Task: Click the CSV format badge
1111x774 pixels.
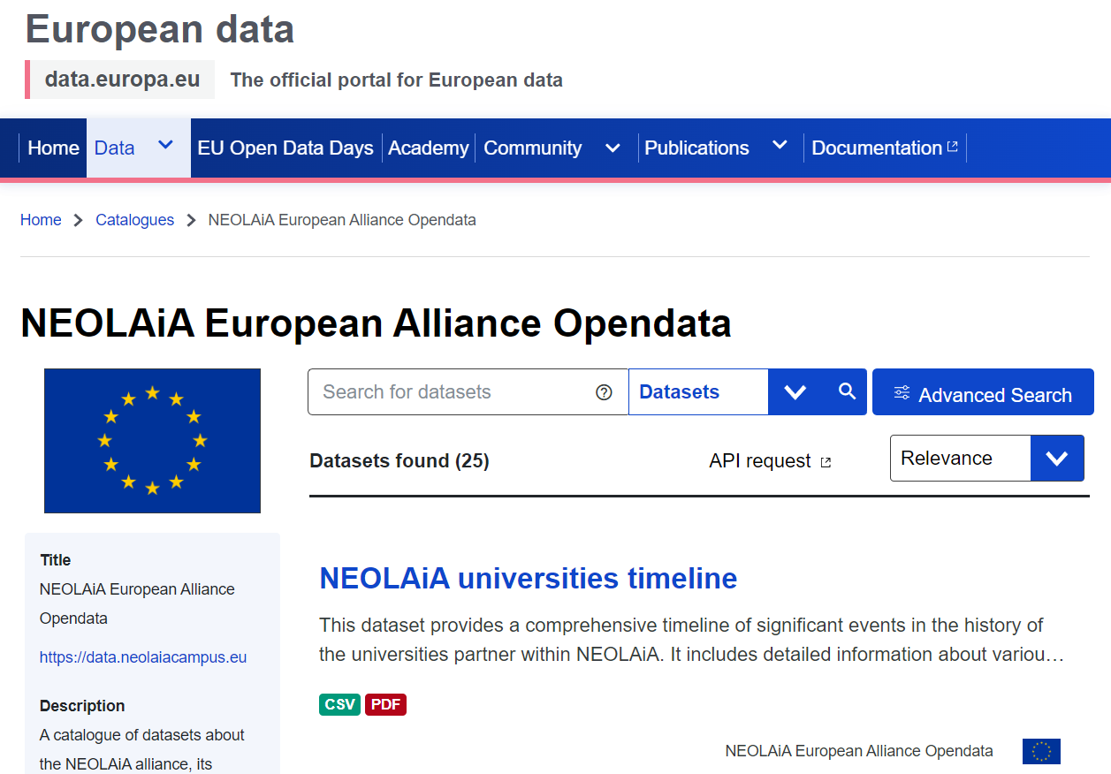Action: (x=339, y=704)
